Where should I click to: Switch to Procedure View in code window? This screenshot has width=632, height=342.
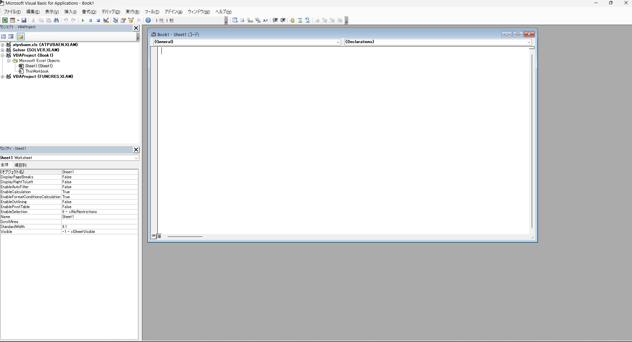tap(153, 236)
